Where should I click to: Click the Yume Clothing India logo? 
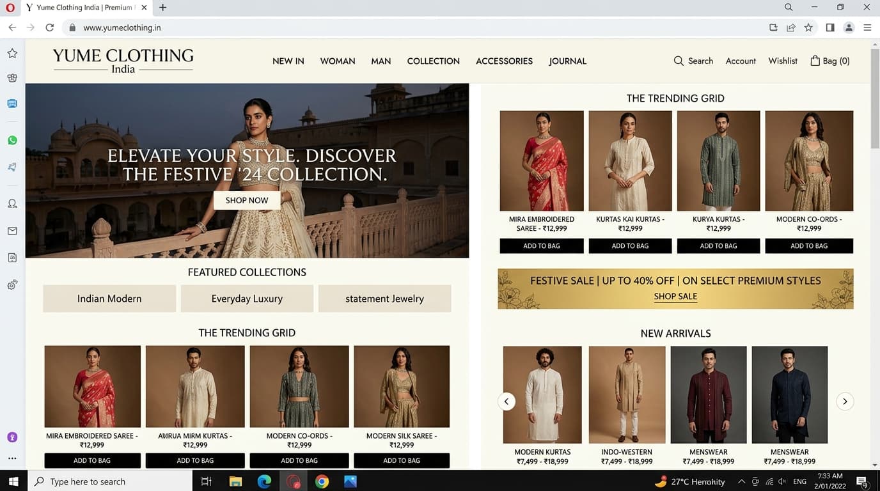123,61
